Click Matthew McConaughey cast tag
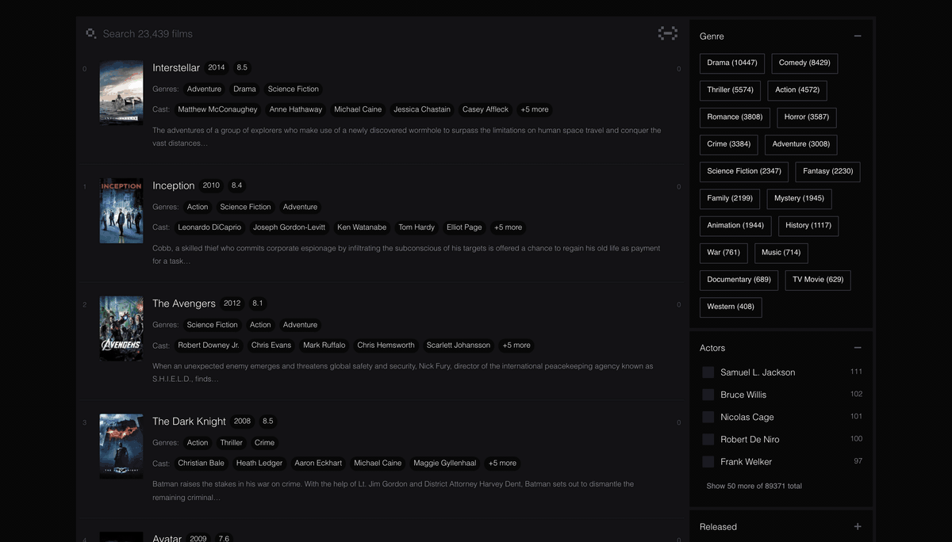Image resolution: width=952 pixels, height=542 pixels. coord(218,109)
